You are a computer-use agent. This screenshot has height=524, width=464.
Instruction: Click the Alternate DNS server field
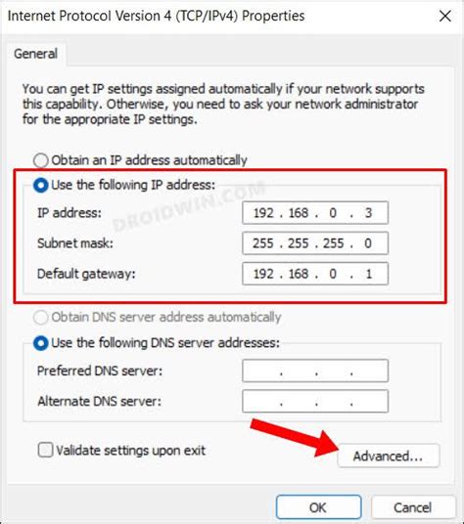[x=315, y=401]
